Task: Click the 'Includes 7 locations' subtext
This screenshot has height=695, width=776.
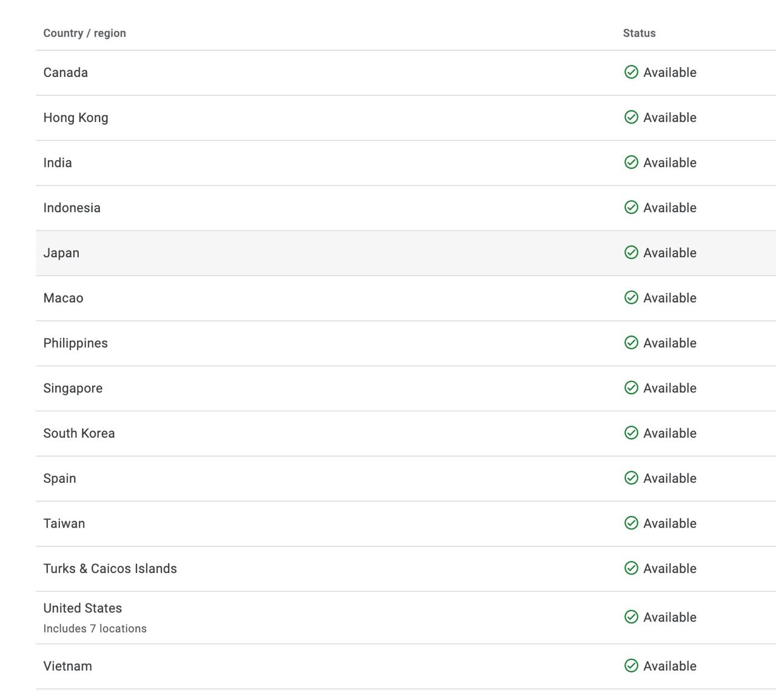Action: [95, 629]
